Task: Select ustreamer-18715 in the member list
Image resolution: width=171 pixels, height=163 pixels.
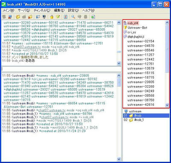Action: tap(141, 77)
